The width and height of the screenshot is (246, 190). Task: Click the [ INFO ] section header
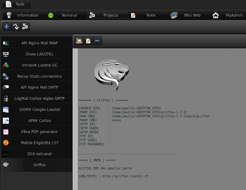[x=97, y=160]
